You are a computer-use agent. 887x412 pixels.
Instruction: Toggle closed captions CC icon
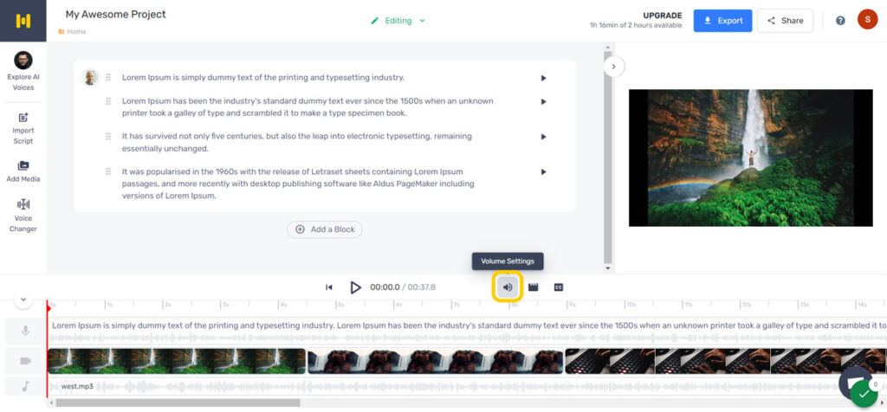559,287
